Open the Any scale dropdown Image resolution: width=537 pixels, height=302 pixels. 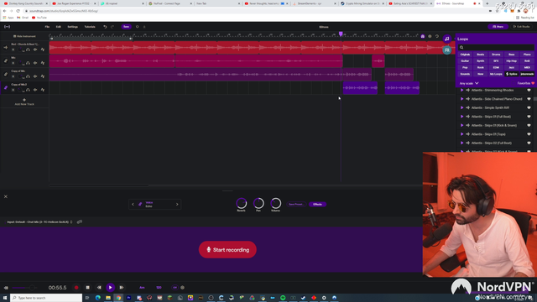coord(469,83)
